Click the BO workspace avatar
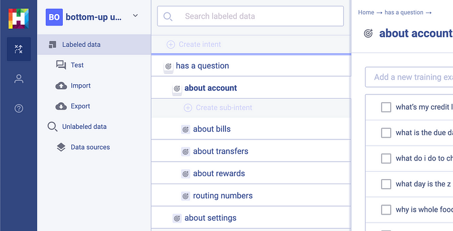453x231 pixels. (x=54, y=17)
